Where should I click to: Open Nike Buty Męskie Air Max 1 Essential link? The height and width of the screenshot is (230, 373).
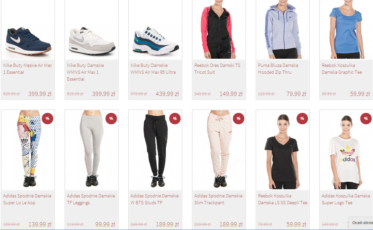tap(27, 69)
